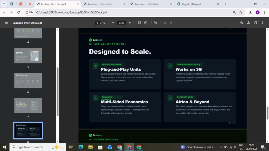Viewport: 269px width, 151px height.
Task: Select page 8 thumbnail
Action: (28, 130)
